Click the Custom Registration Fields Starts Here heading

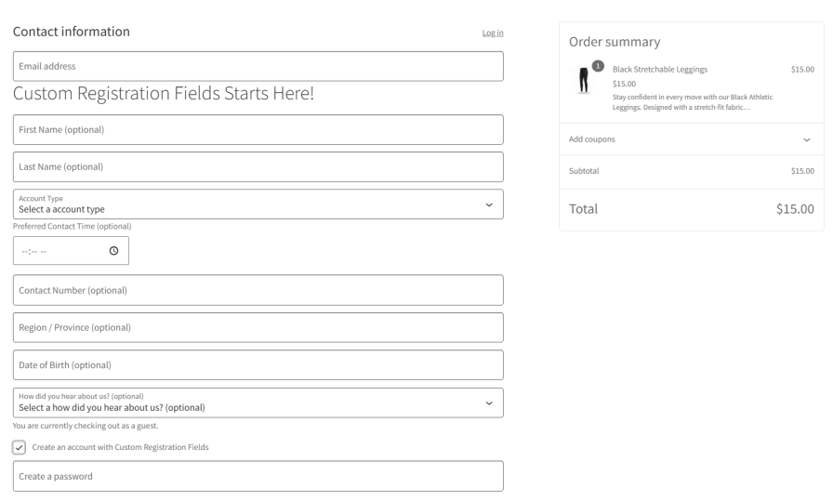164,94
